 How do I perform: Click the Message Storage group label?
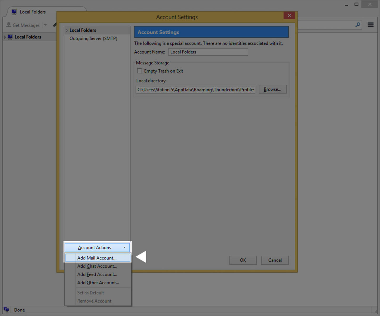point(153,63)
